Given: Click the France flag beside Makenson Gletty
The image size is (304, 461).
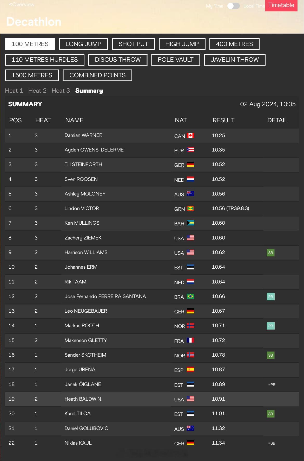Looking at the screenshot, I should 190,340.
